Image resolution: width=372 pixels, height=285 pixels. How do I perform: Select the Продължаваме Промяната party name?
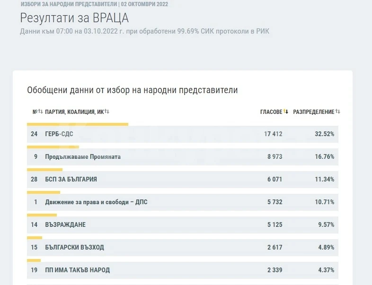83,156
